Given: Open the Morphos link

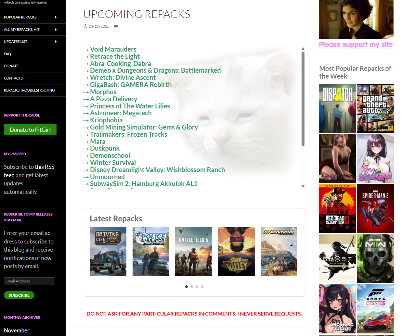Looking at the screenshot, I should 103,92.
